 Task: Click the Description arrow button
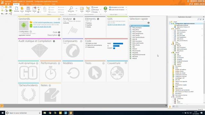[x=59, y=35]
